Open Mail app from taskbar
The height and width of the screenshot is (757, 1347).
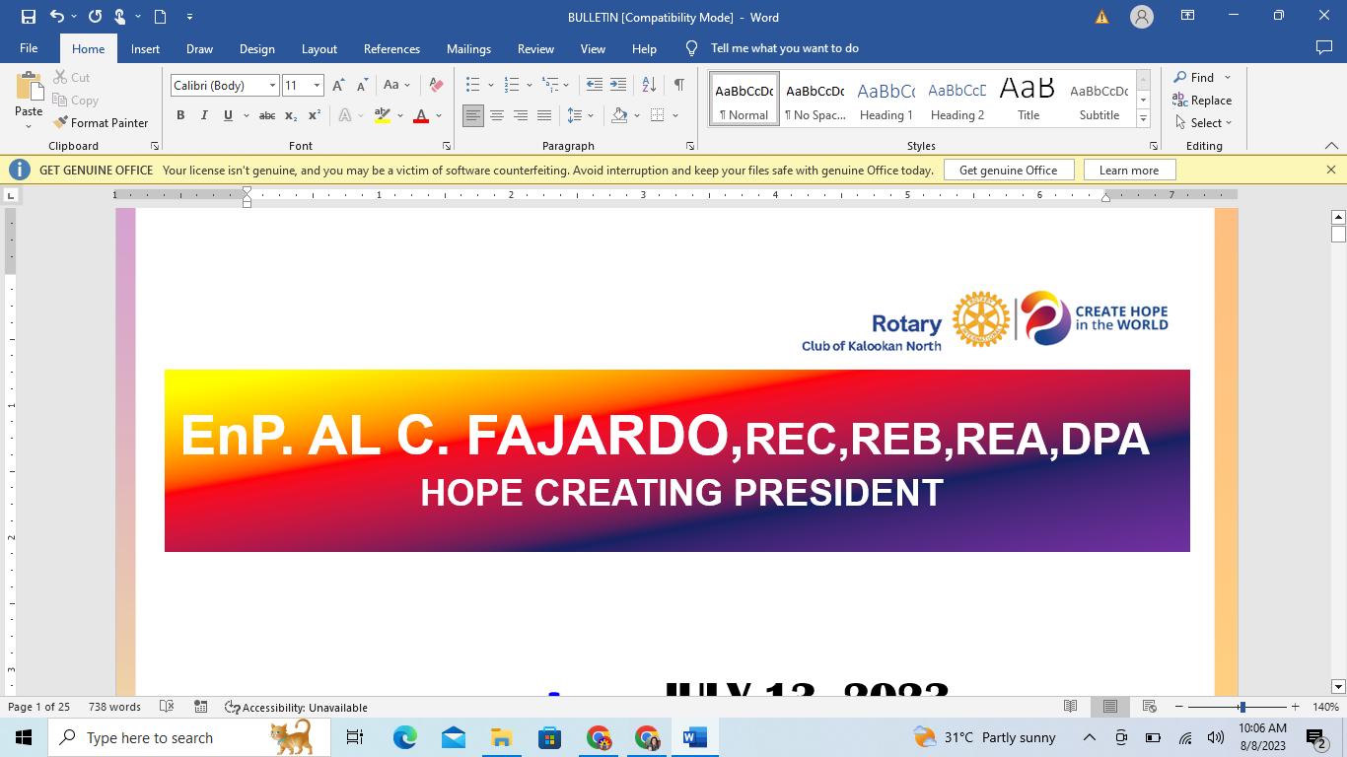(x=454, y=737)
